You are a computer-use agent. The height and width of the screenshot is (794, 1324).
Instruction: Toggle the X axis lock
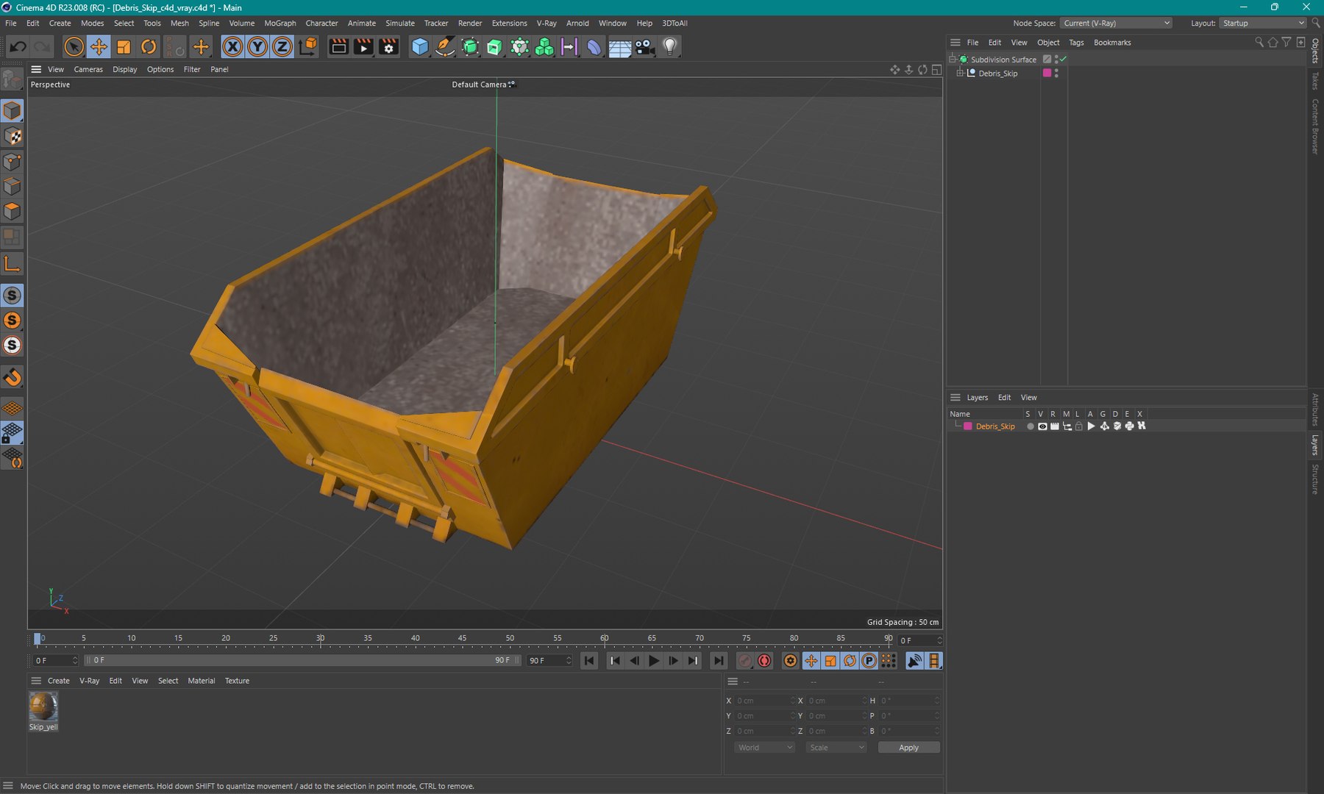[232, 47]
